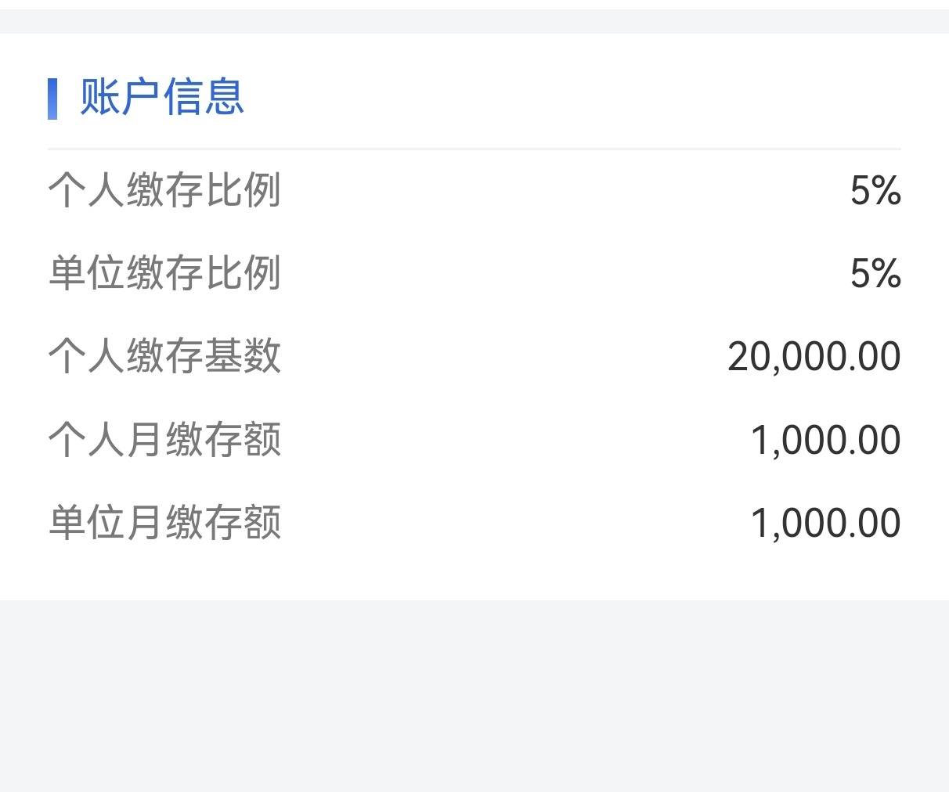This screenshot has height=792, width=949.
Task: Select the 20,000.00 base amount value
Action: pos(814,357)
